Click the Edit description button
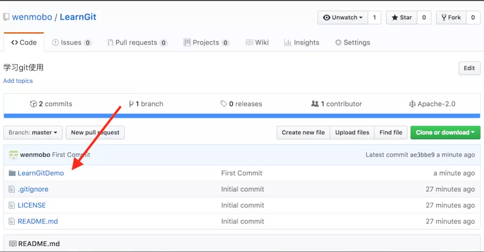 469,68
